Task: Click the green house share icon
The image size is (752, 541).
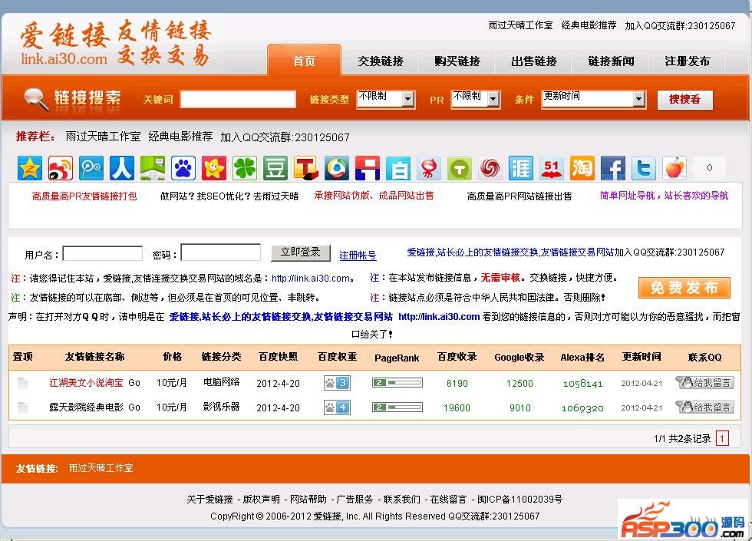Action: click(153, 168)
